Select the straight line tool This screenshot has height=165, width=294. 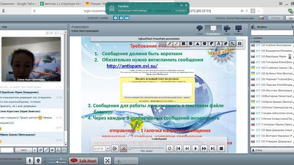tap(176, 44)
